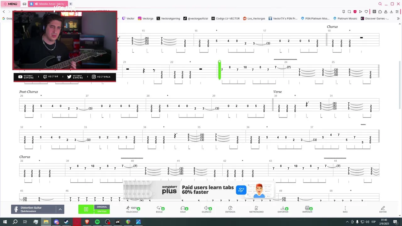Screen dimensions: 402x226
Task: Go back using the browser back arrow
Action: coord(4,12)
